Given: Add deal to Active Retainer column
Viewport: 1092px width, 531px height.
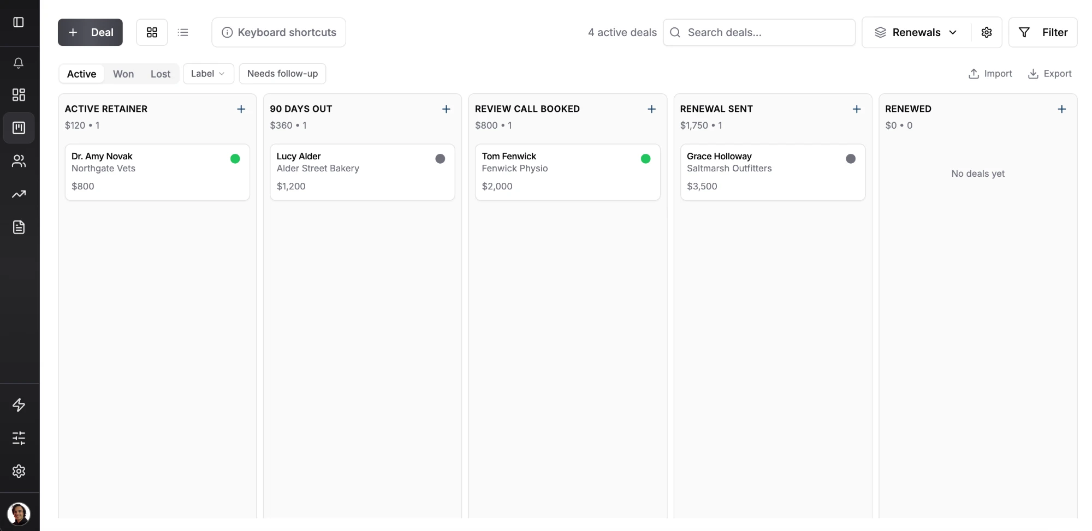Looking at the screenshot, I should (x=241, y=109).
